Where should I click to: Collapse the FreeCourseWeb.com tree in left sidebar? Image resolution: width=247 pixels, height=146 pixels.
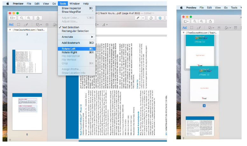pyautogui.click(x=10, y=30)
